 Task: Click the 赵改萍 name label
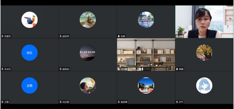click(x=66, y=36)
